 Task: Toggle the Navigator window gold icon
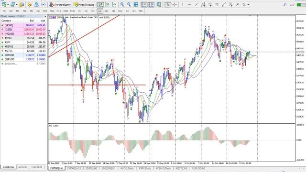(x=30, y=4)
